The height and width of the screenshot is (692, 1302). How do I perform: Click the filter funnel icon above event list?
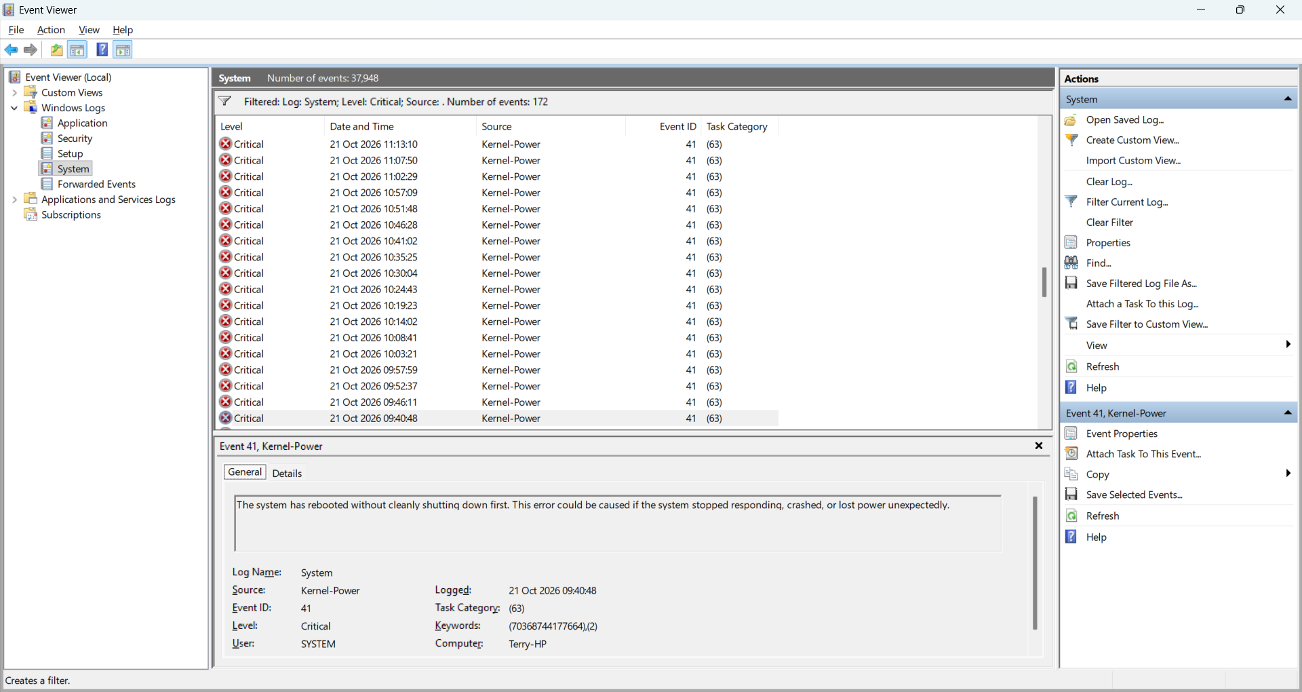tap(224, 102)
